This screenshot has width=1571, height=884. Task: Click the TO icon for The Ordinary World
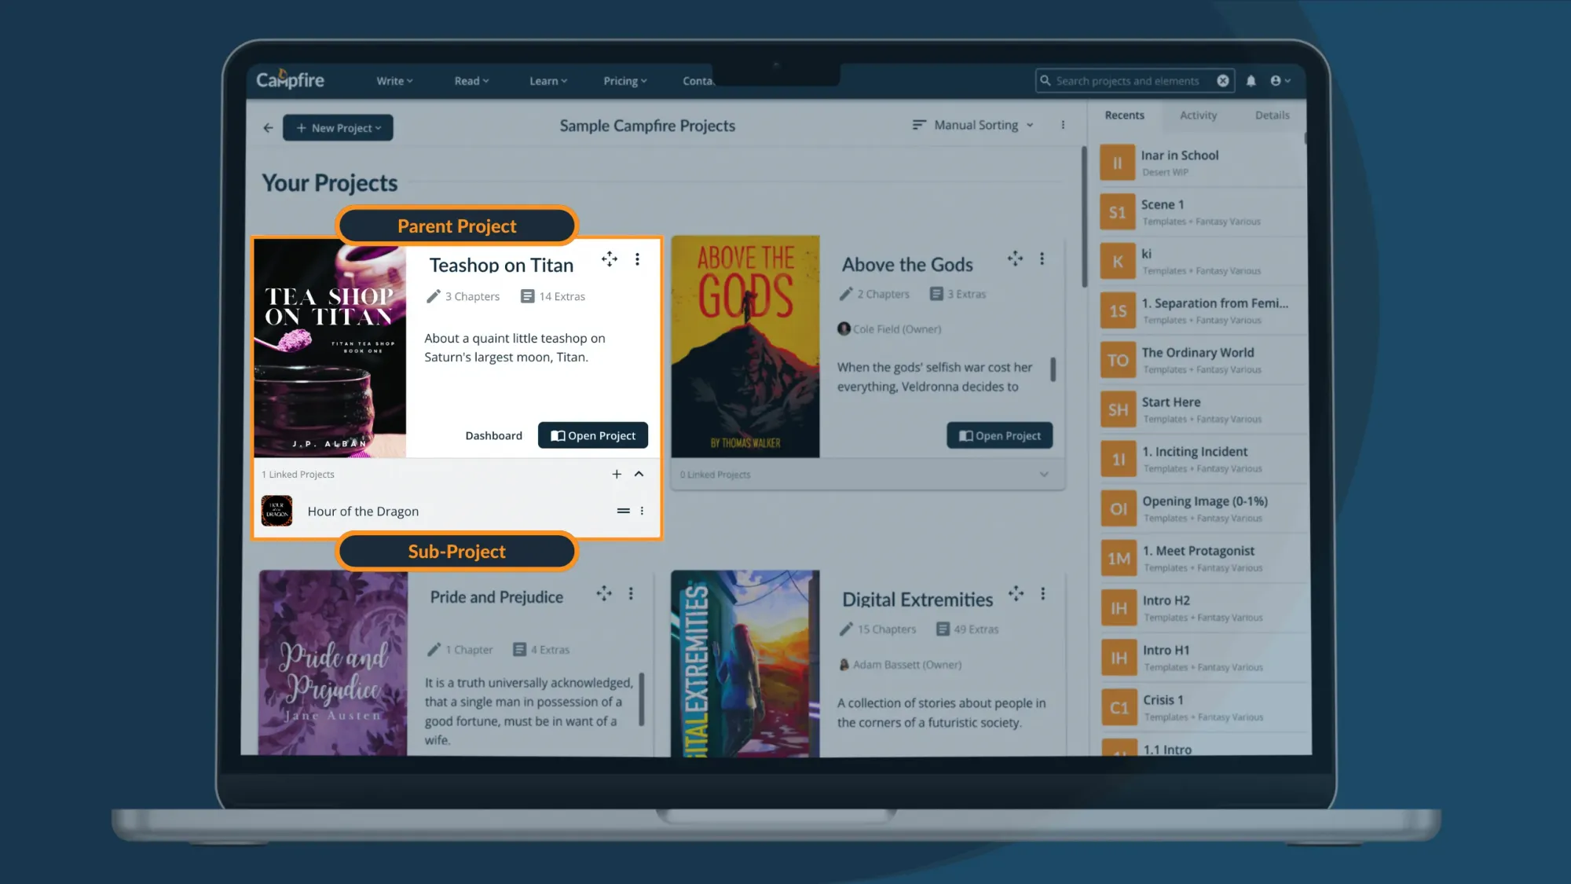(x=1118, y=361)
